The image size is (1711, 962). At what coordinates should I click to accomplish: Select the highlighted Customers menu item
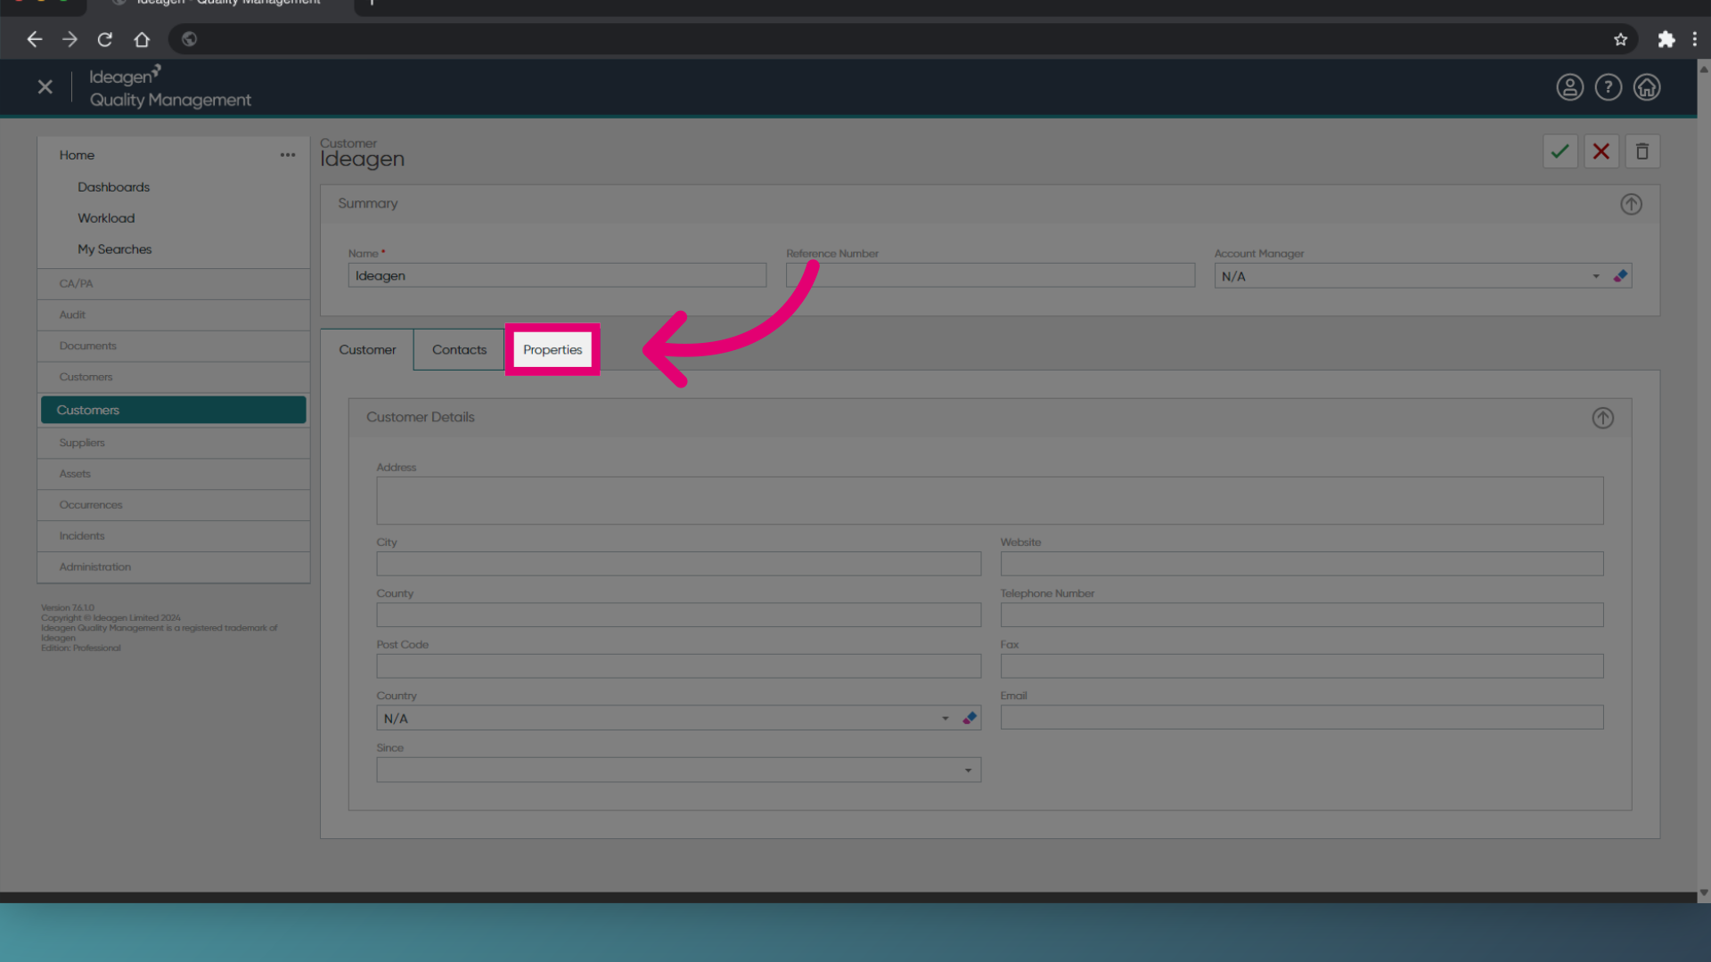pyautogui.click(x=174, y=410)
